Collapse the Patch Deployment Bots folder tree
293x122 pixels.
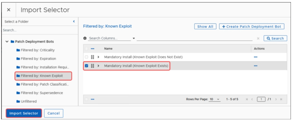7,42
